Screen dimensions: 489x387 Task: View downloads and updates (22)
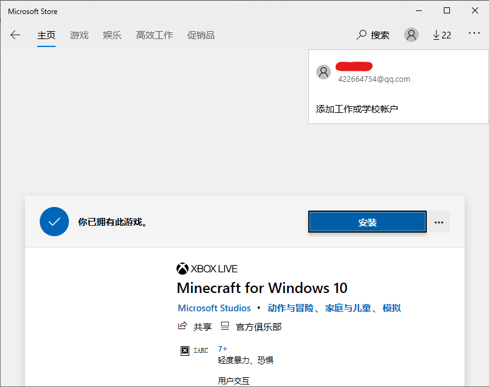click(442, 35)
